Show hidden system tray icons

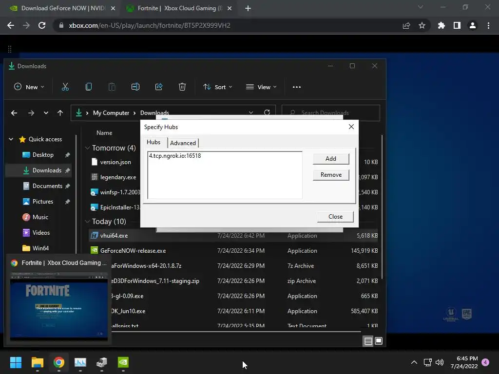pos(414,362)
